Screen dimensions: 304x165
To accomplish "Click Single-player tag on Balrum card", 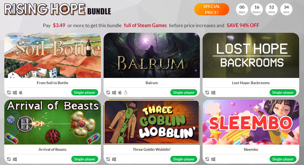I will [183, 92].
